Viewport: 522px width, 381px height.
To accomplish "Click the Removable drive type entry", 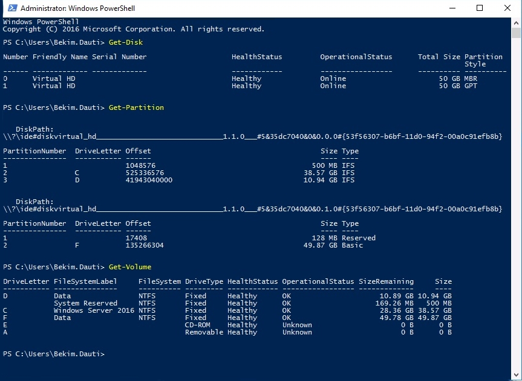I will point(204,332).
